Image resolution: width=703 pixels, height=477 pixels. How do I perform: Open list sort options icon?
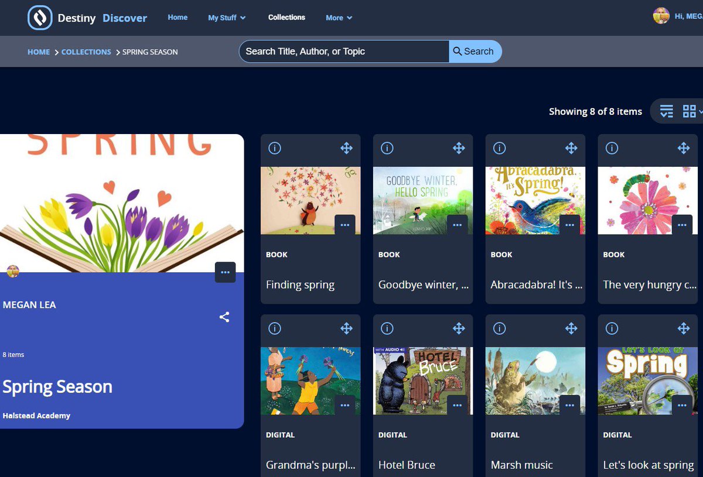[x=667, y=111]
